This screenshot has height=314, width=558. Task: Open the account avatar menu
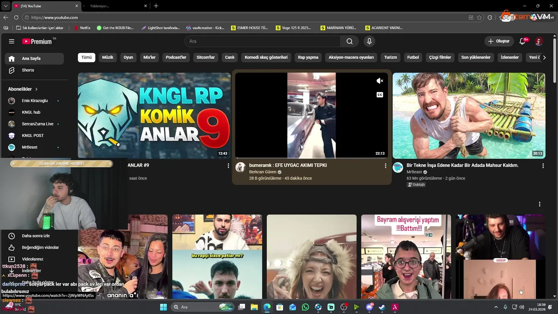pyautogui.click(x=539, y=41)
